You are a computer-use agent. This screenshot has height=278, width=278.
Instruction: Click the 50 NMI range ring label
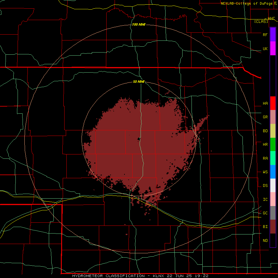pyautogui.click(x=139, y=82)
